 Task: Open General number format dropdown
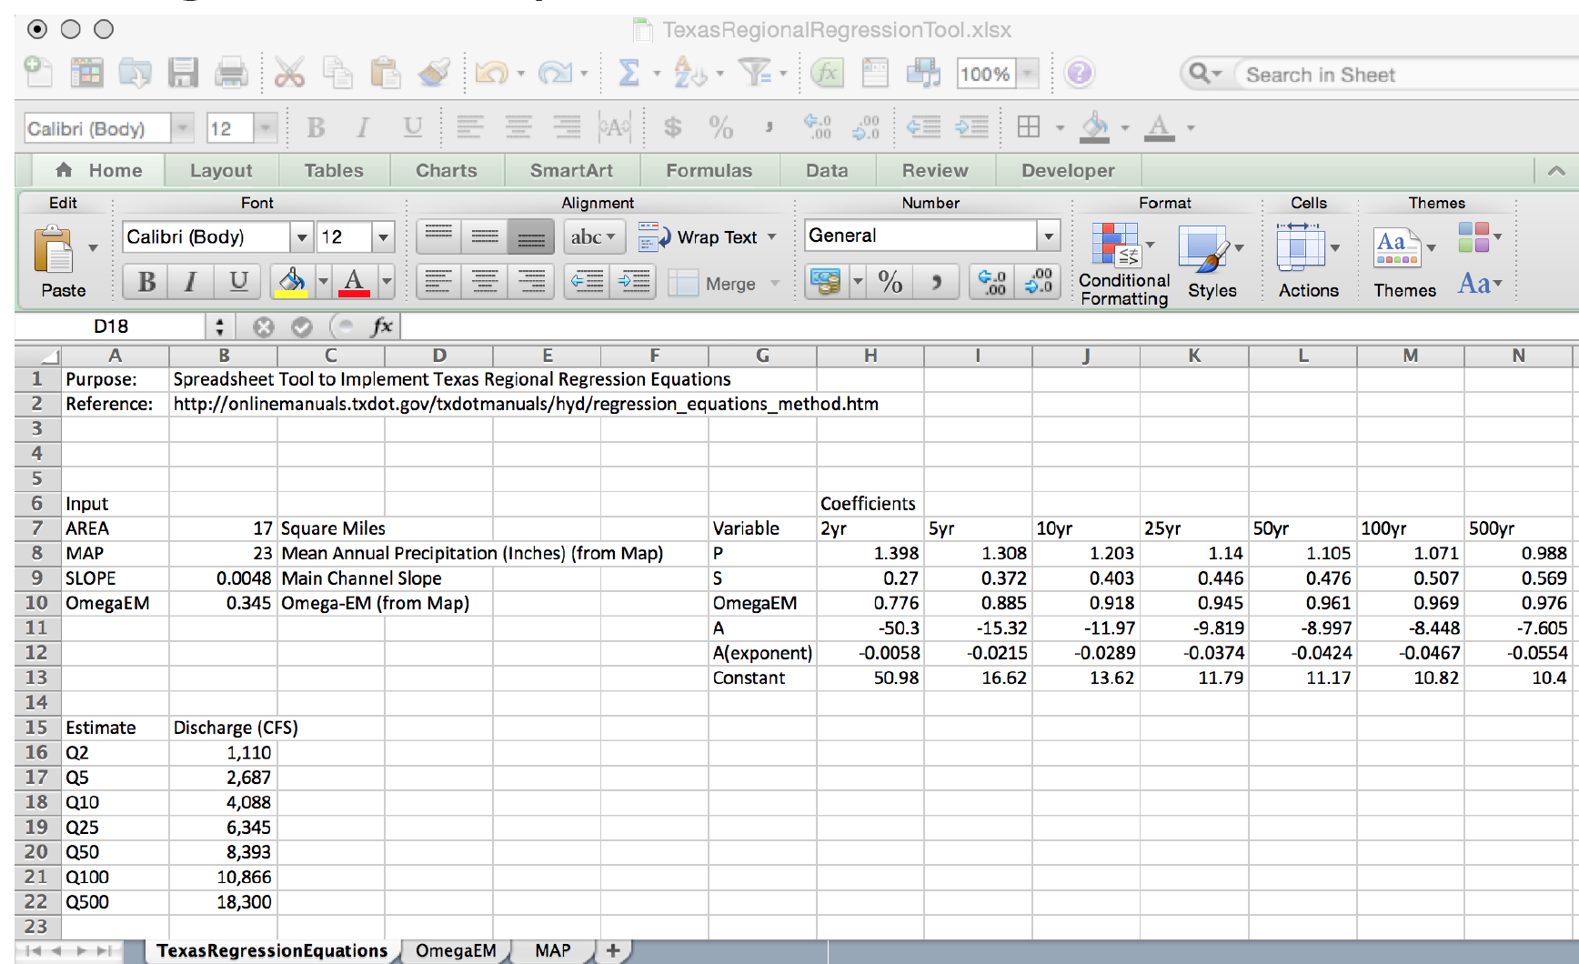1049,236
